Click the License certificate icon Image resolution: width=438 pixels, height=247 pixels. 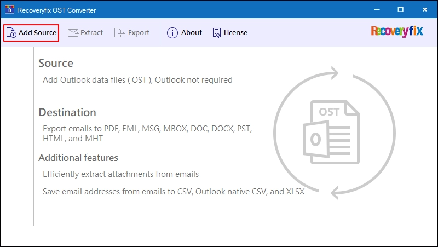[216, 33]
